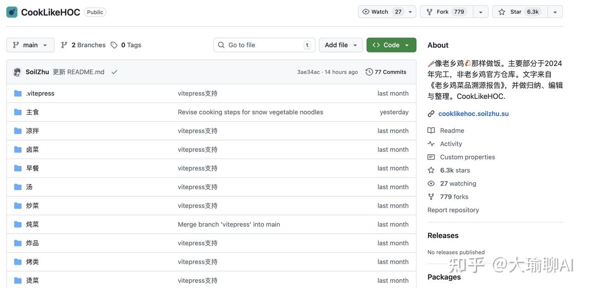Click the tag icon next to Tags
The image size is (589, 288).
point(114,45)
